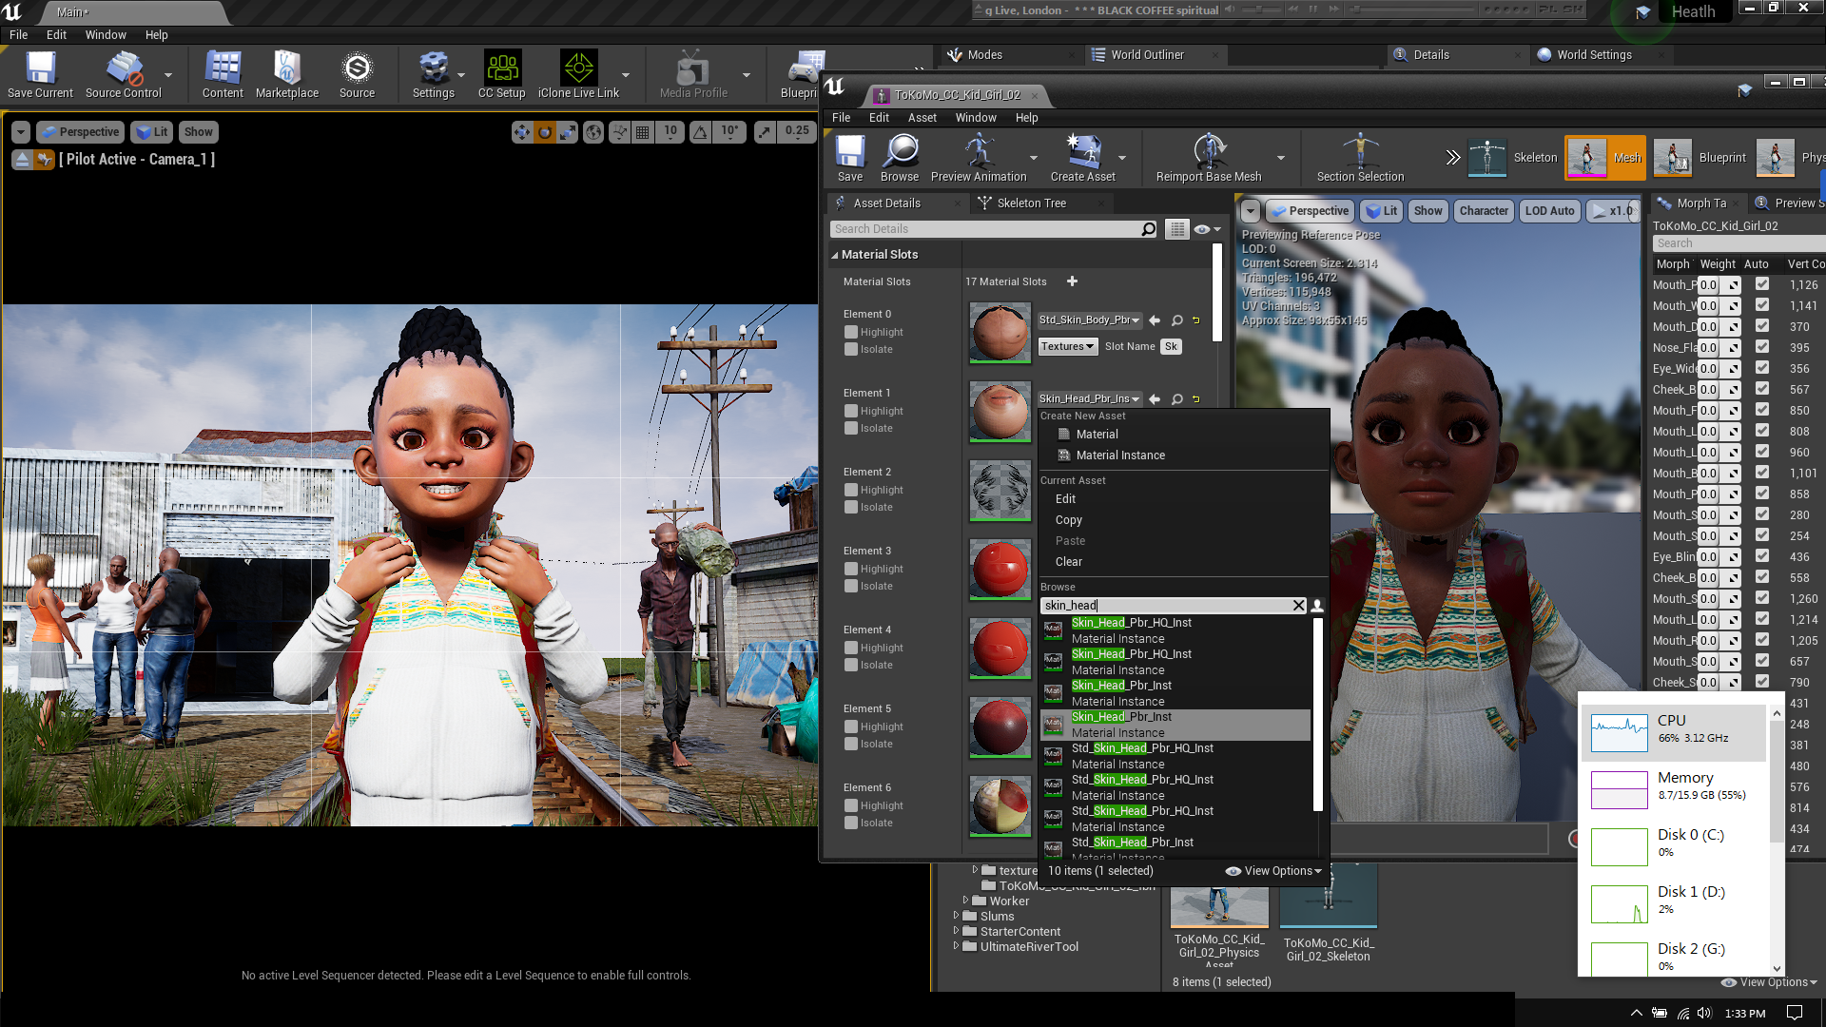Click the Media Profile toolbar icon
The height and width of the screenshot is (1027, 1826).
(693, 74)
